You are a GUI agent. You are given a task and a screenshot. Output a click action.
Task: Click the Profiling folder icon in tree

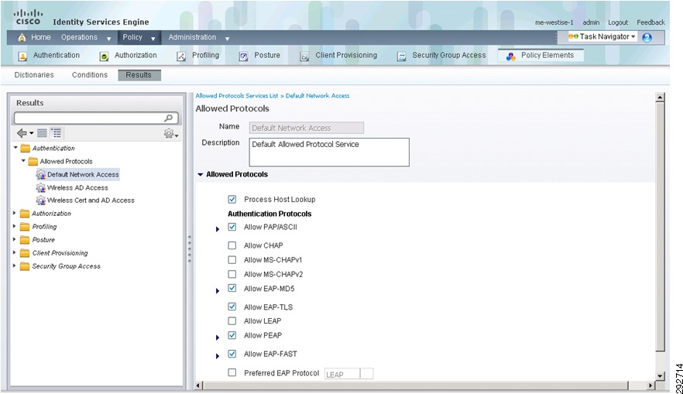pos(26,227)
